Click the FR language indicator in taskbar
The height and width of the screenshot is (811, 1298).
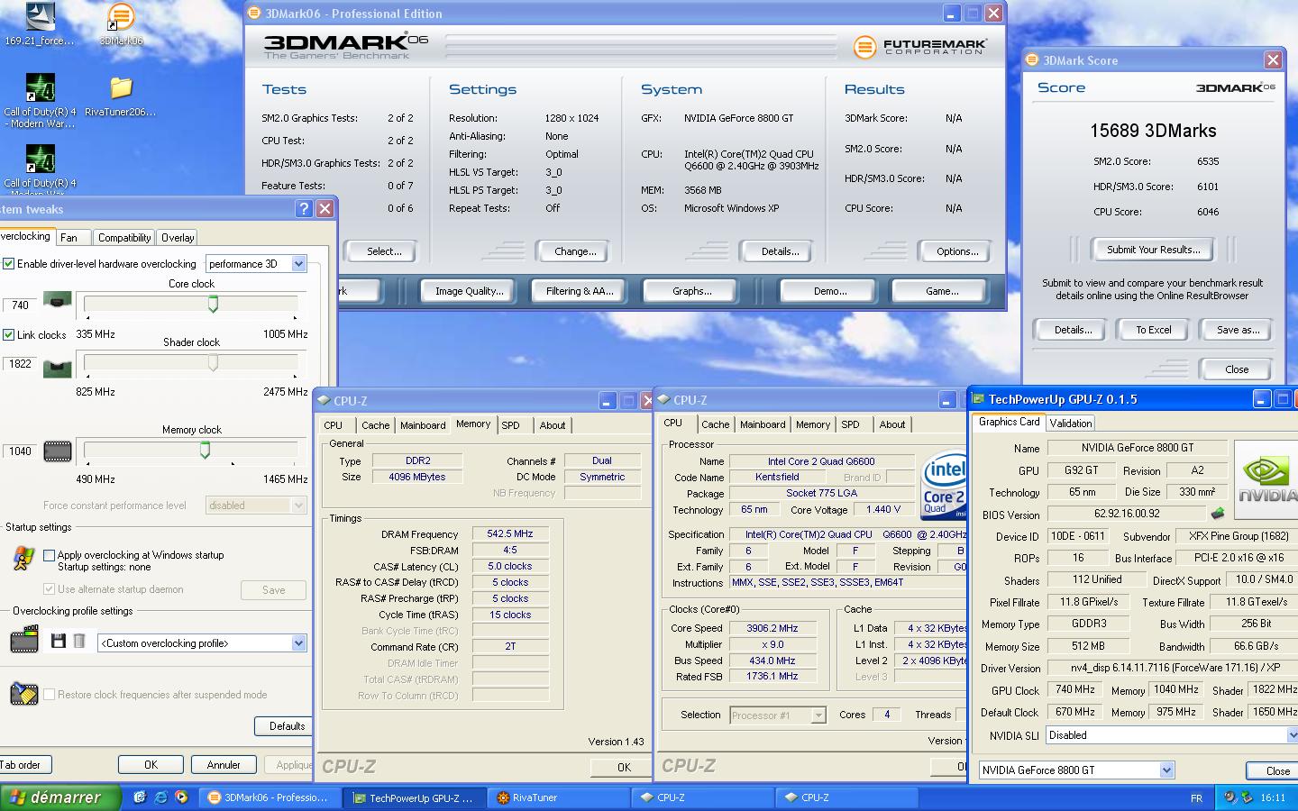1196,798
